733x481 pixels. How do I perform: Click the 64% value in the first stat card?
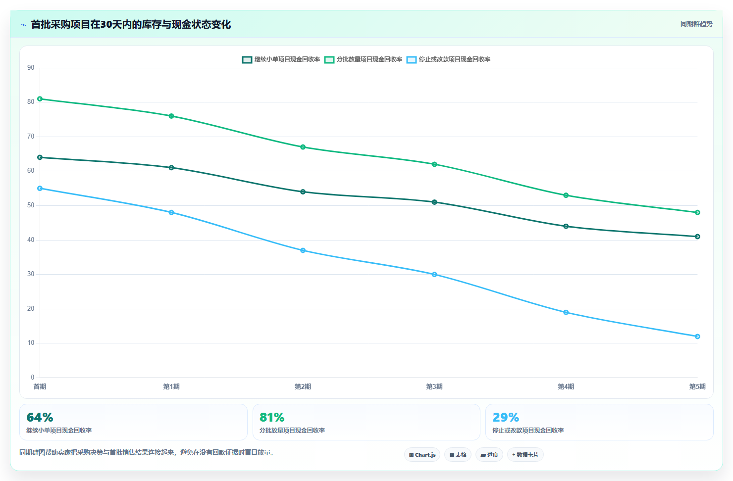[x=40, y=417]
